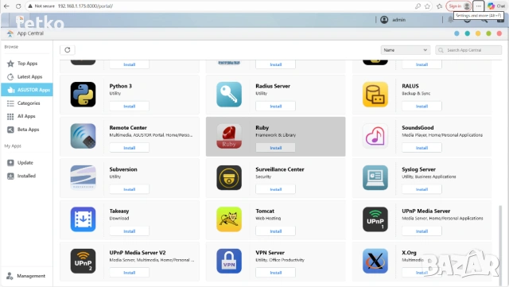Viewport: 509px width, 287px height.
Task: Open the SoundsGood music heart icon
Action: (x=375, y=136)
